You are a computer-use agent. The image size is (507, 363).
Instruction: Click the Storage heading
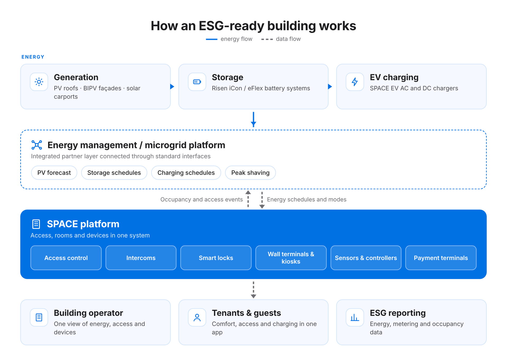point(228,77)
